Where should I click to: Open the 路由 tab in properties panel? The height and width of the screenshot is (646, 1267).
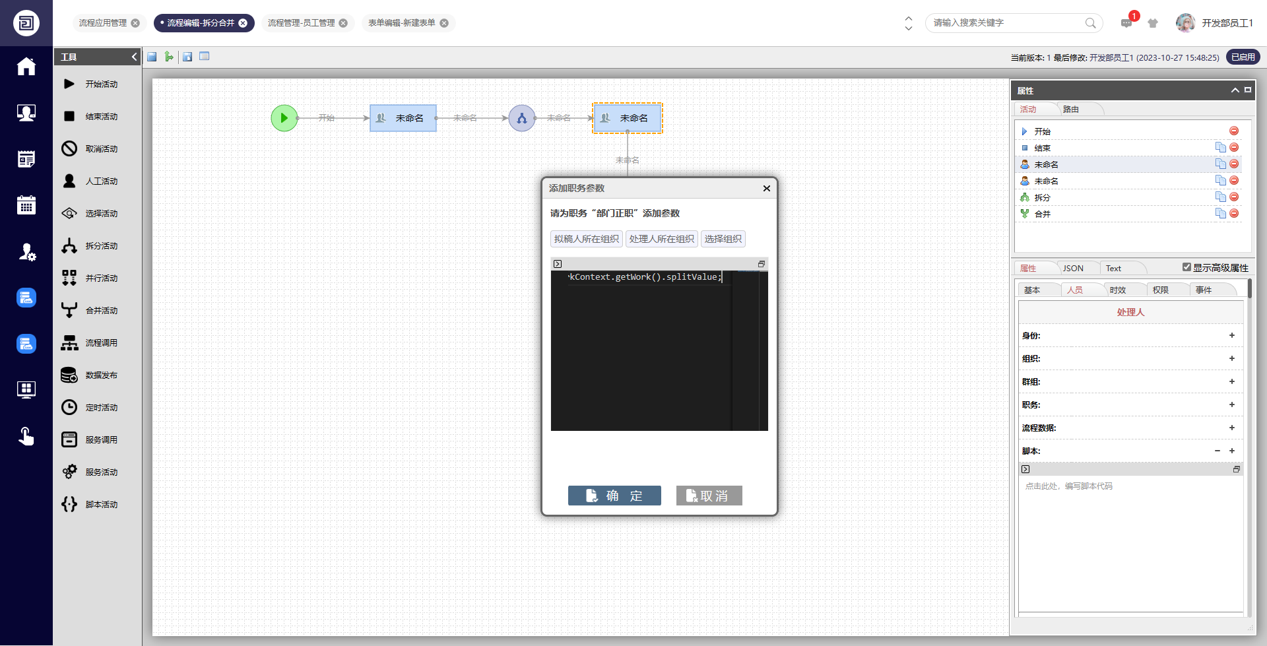[1071, 110]
